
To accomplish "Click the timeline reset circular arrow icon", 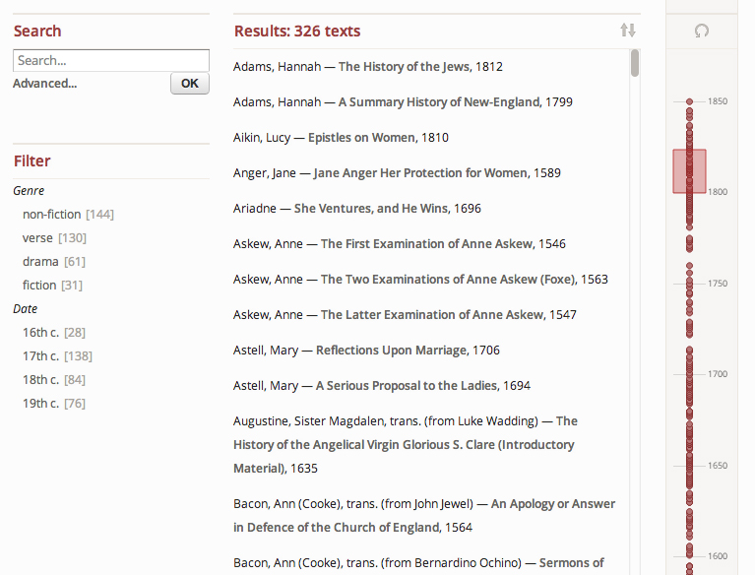I will (x=702, y=31).
